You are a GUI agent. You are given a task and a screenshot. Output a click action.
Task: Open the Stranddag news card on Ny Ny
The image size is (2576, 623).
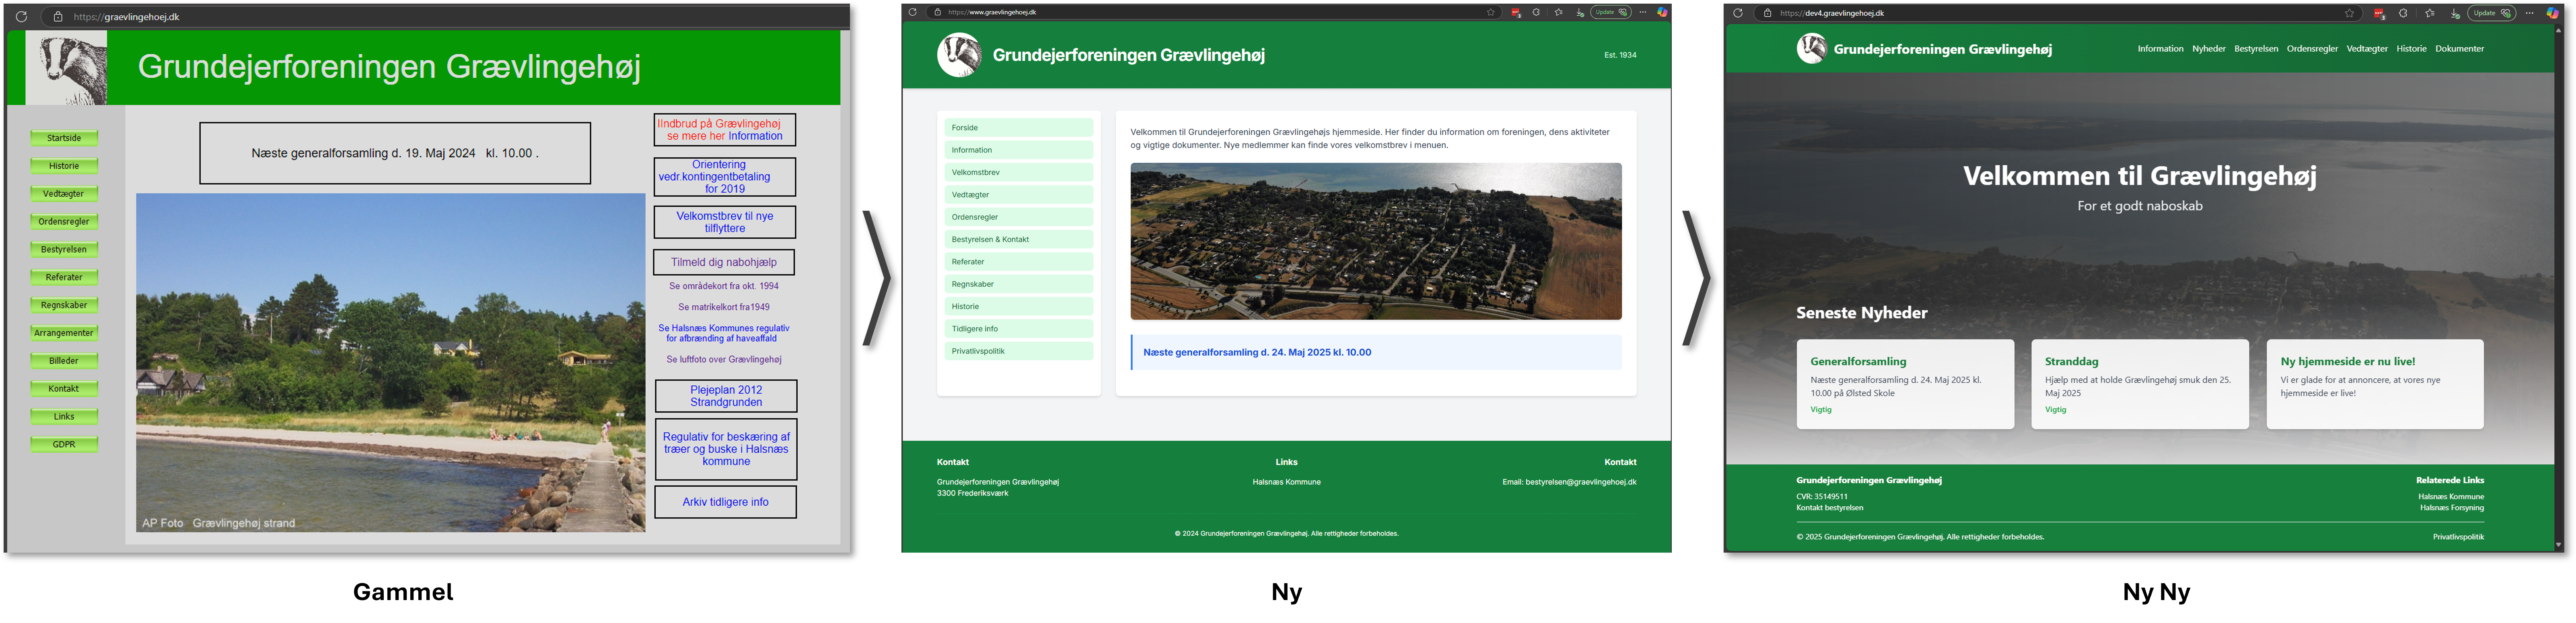pyautogui.click(x=2140, y=384)
